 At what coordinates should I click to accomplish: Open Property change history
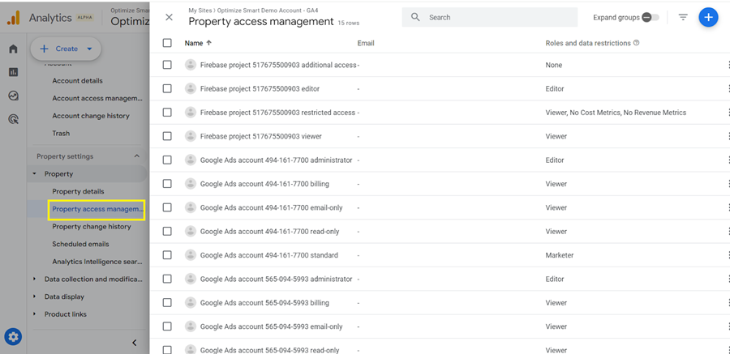coord(92,227)
